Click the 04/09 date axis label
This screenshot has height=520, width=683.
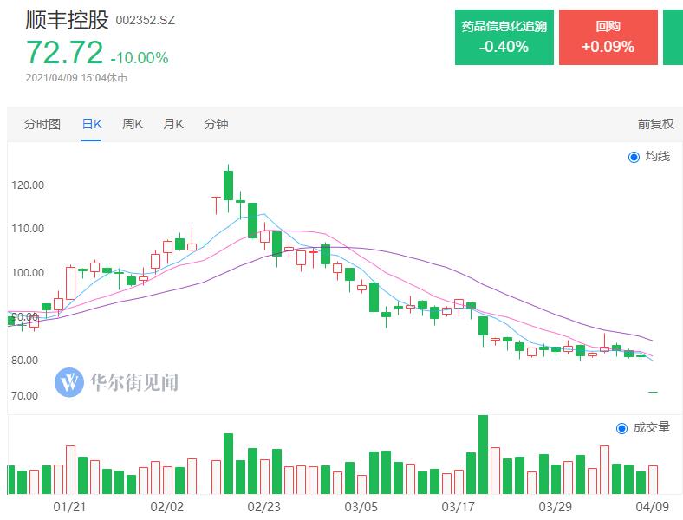(652, 507)
